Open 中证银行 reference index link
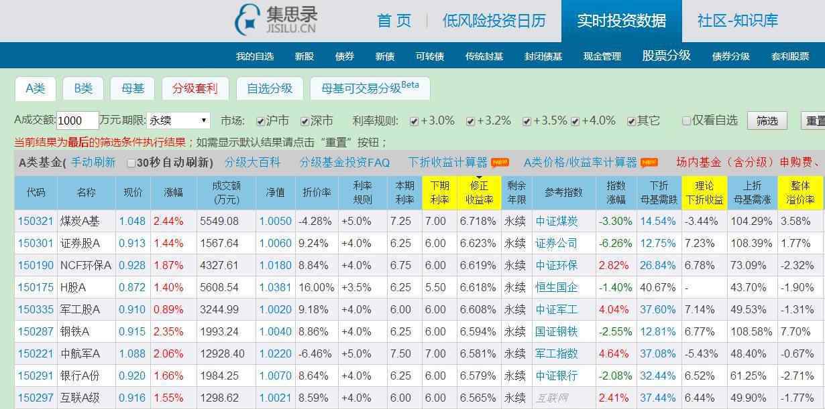This screenshot has height=409, width=825. [556, 376]
